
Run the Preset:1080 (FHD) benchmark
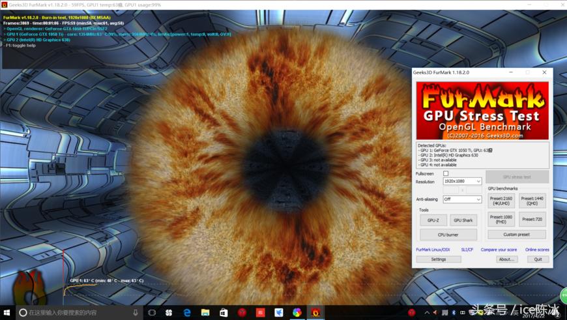[x=501, y=219]
